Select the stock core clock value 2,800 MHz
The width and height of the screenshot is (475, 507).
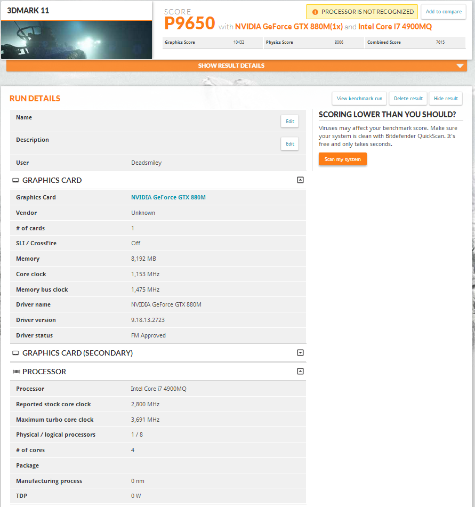145,405
